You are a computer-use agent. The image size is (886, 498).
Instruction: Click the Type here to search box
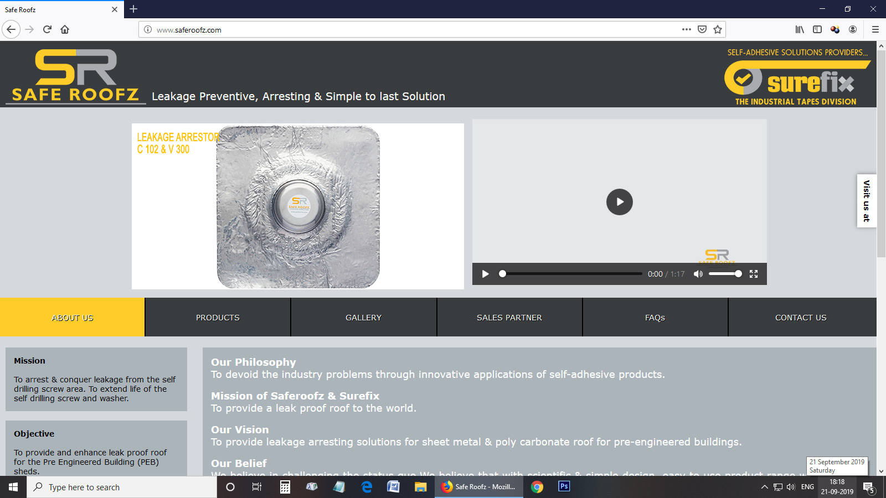tap(122, 487)
